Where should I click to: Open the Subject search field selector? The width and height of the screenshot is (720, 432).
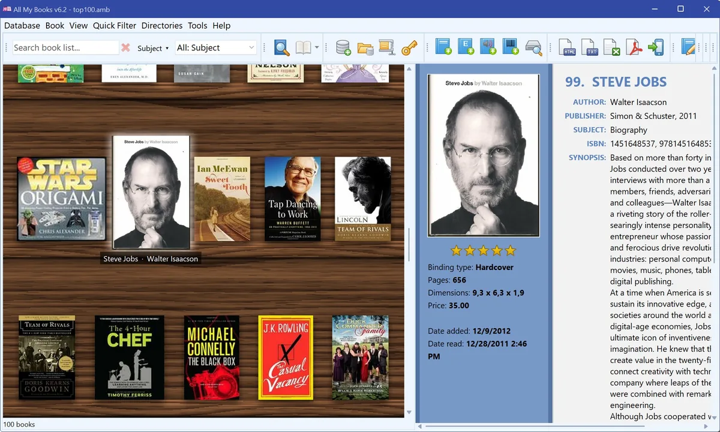153,48
